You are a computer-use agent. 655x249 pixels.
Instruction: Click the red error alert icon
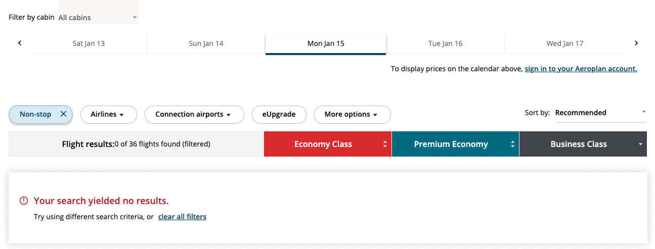24,201
